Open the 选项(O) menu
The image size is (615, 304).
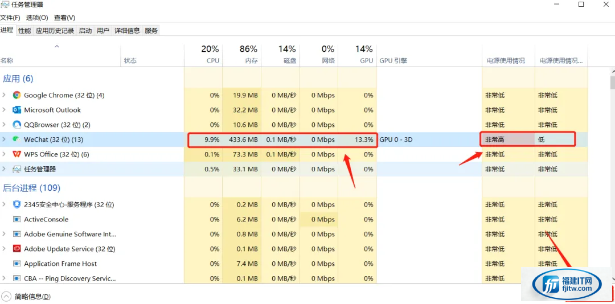36,18
